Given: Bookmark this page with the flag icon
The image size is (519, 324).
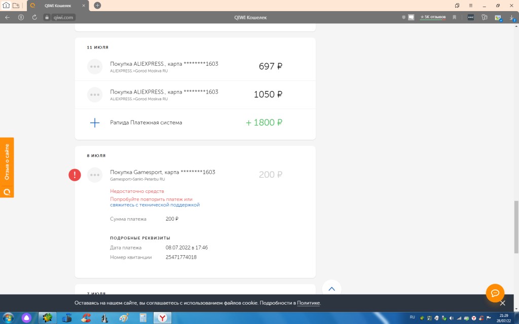Looking at the screenshot, I should click(455, 17).
